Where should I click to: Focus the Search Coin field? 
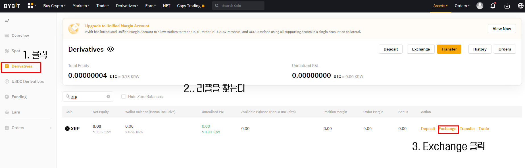click(238, 6)
